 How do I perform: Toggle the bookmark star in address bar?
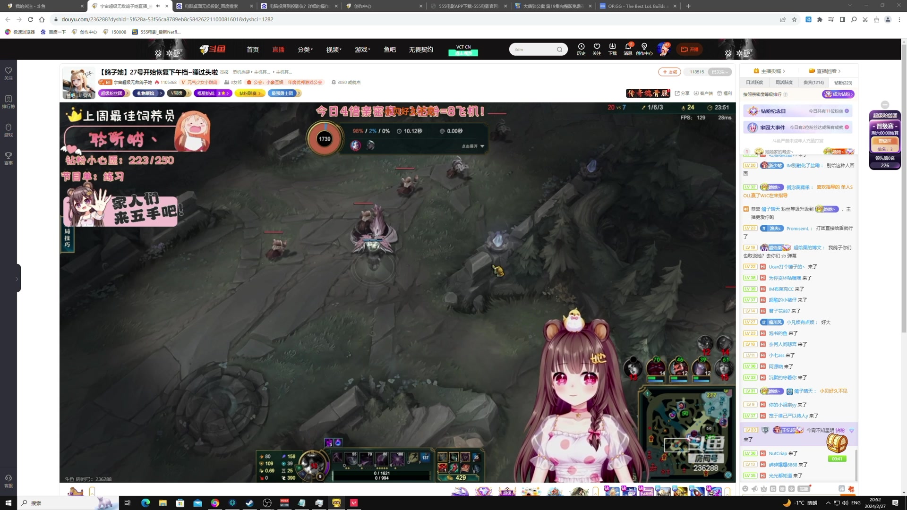point(794,19)
